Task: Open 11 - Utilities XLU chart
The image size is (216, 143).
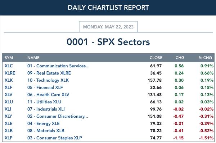Action: [x=44, y=102]
